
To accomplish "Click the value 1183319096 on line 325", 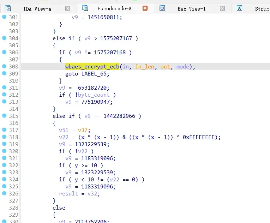I will pyautogui.click(x=97, y=187).
